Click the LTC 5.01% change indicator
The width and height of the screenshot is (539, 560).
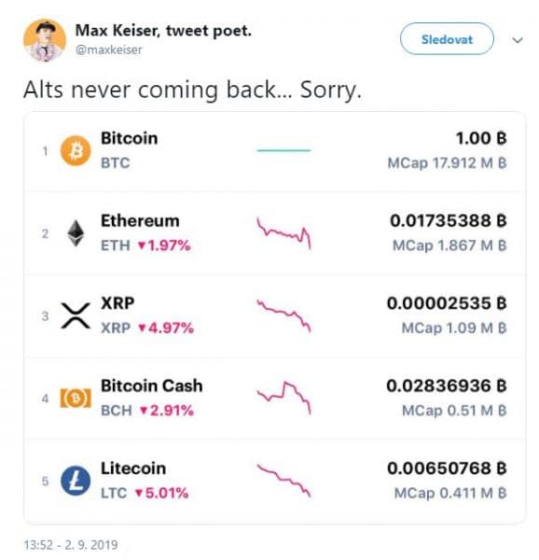[161, 493]
